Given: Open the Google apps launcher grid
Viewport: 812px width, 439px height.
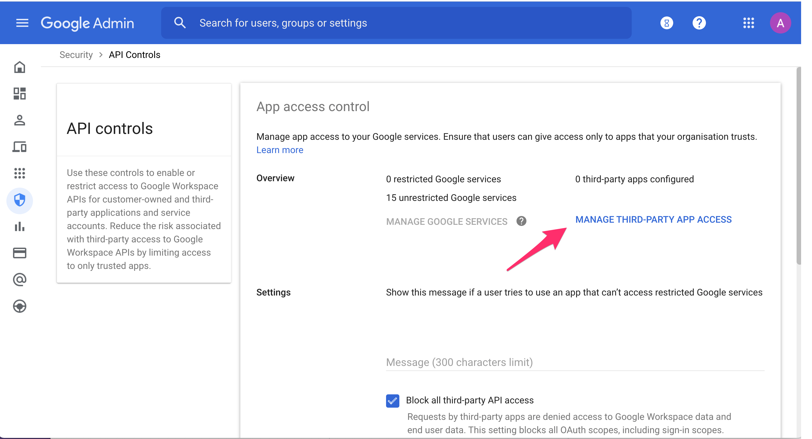Looking at the screenshot, I should tap(749, 23).
